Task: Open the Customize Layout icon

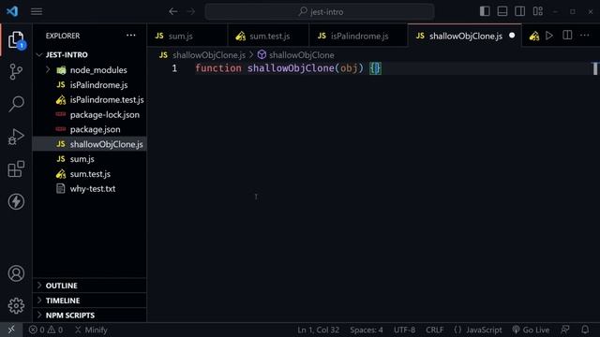Action: 537,11
